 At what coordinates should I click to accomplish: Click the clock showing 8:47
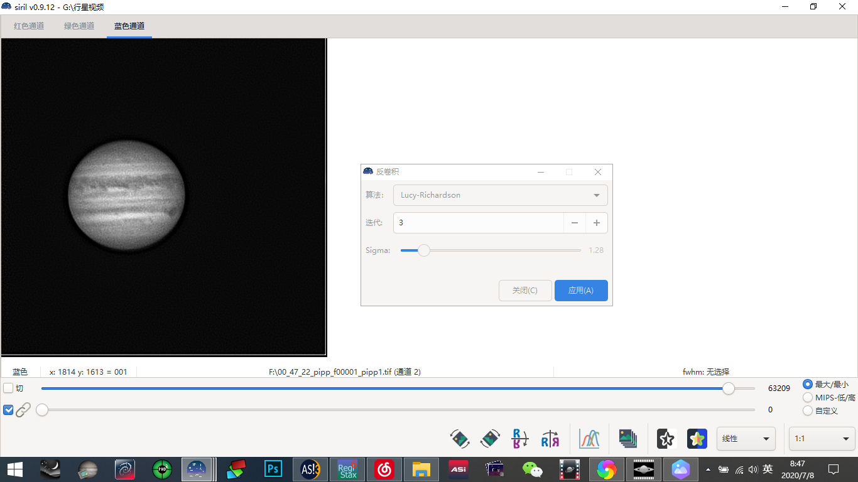click(797, 464)
